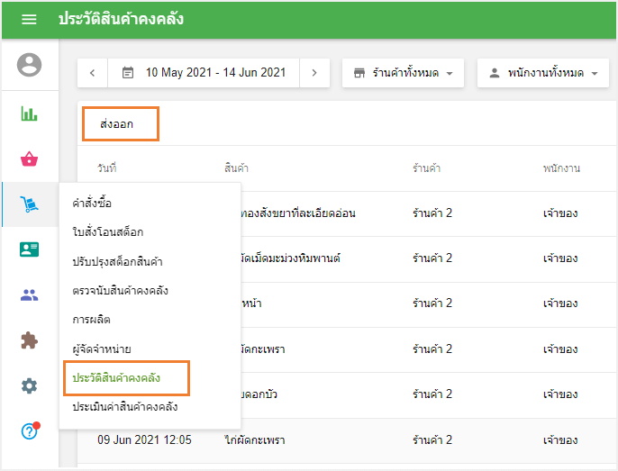This screenshot has height=471, width=618.
Task: Click the page title ประวัติสินค้าคงคลัง in header
Action: tap(121, 19)
